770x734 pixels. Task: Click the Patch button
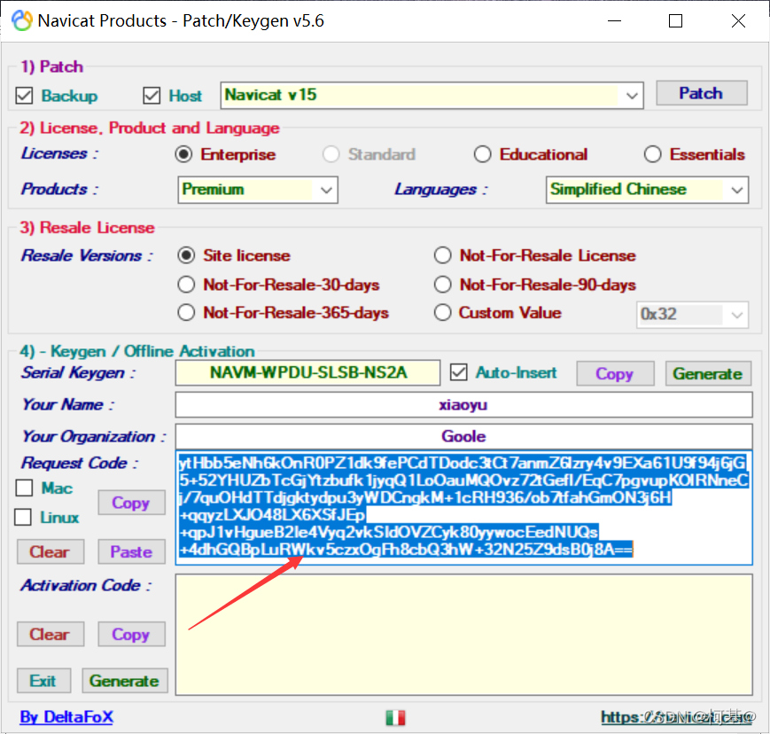[x=702, y=93]
